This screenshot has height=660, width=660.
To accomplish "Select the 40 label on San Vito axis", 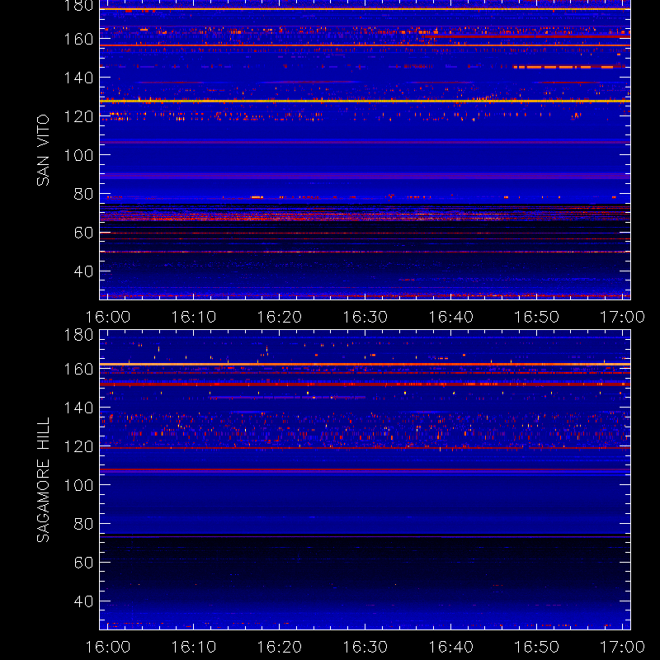I will 83,271.
